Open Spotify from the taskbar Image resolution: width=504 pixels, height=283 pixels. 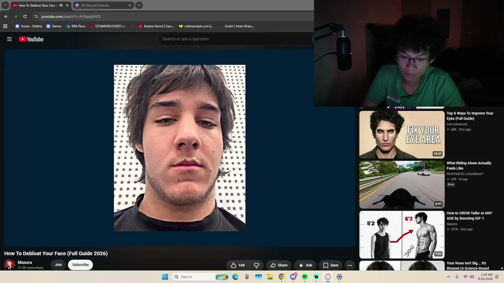click(x=305, y=277)
